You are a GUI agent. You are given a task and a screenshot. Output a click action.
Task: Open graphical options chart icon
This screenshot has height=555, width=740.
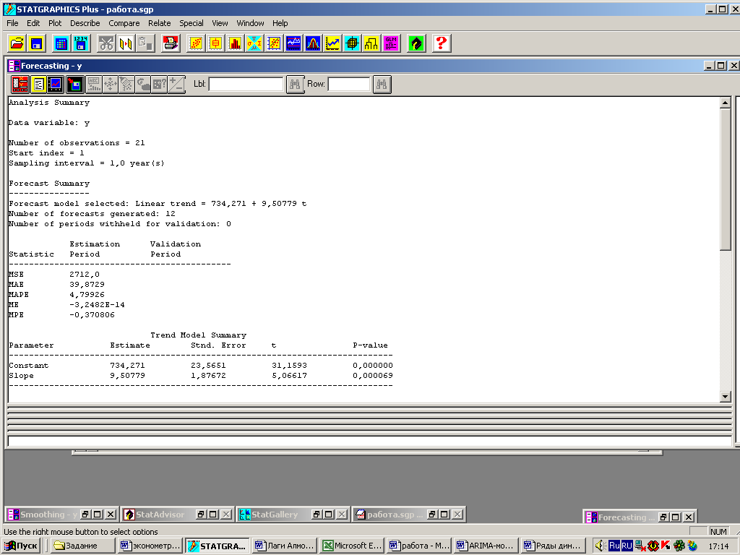(x=56, y=85)
